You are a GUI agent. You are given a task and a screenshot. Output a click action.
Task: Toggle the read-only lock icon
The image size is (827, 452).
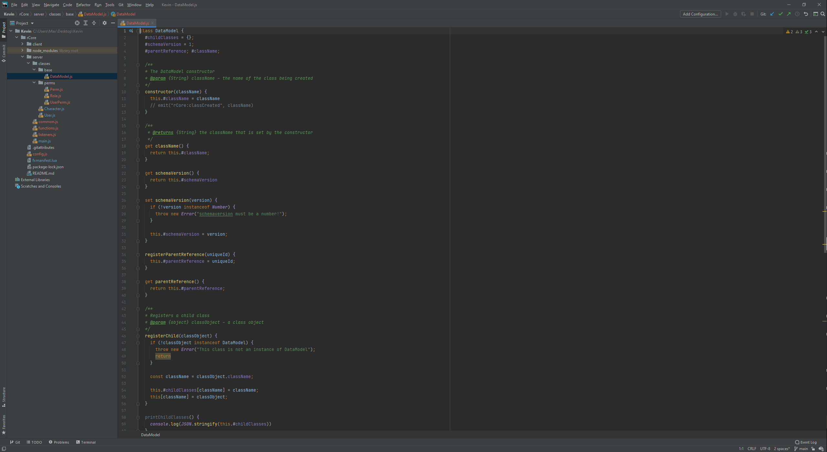pyautogui.click(x=813, y=449)
